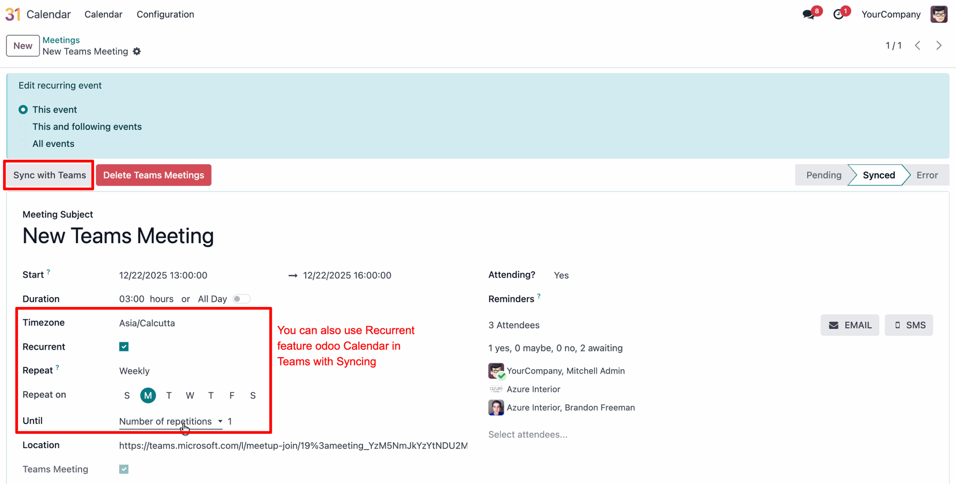Uncheck the Recurrent checkbox
Screen dimensions: 956x484
(x=124, y=347)
